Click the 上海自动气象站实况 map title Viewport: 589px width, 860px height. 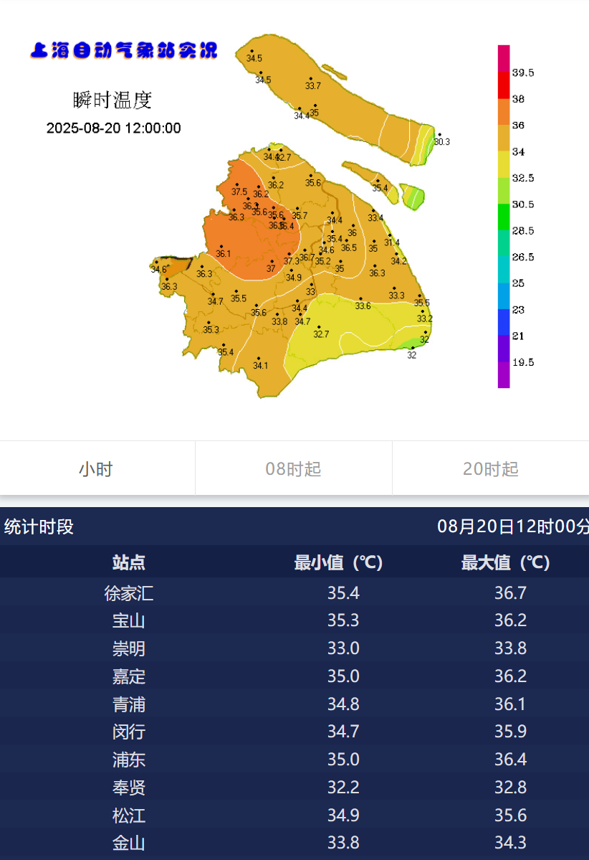[124, 50]
